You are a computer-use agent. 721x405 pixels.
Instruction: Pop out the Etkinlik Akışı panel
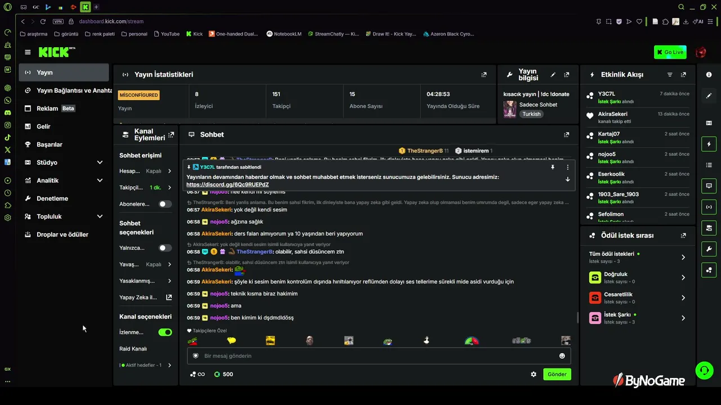click(683, 74)
